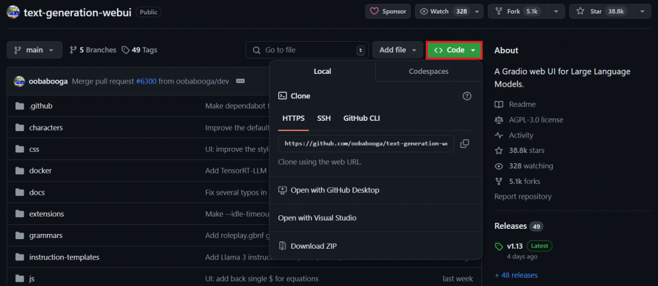Expand the Star lists dropdown arrow
The height and width of the screenshot is (286, 658).
(643, 12)
